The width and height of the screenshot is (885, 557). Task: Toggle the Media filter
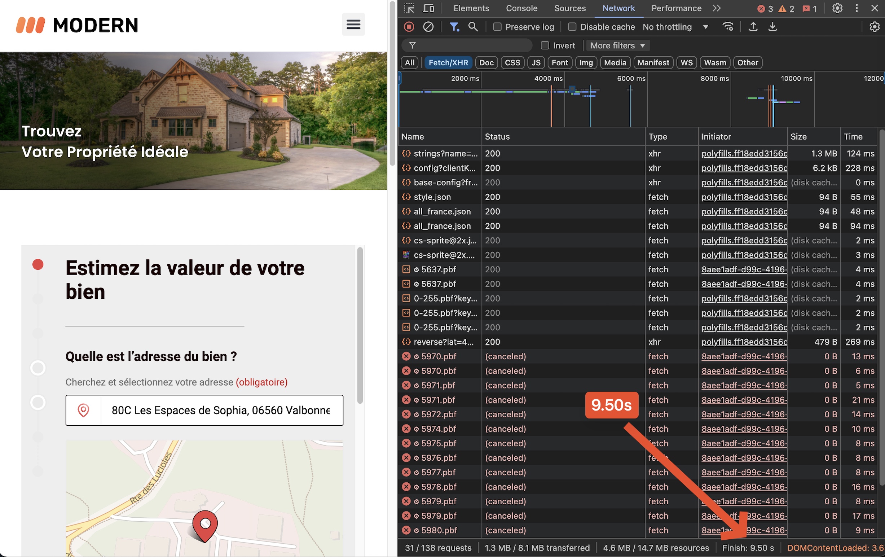click(x=615, y=62)
